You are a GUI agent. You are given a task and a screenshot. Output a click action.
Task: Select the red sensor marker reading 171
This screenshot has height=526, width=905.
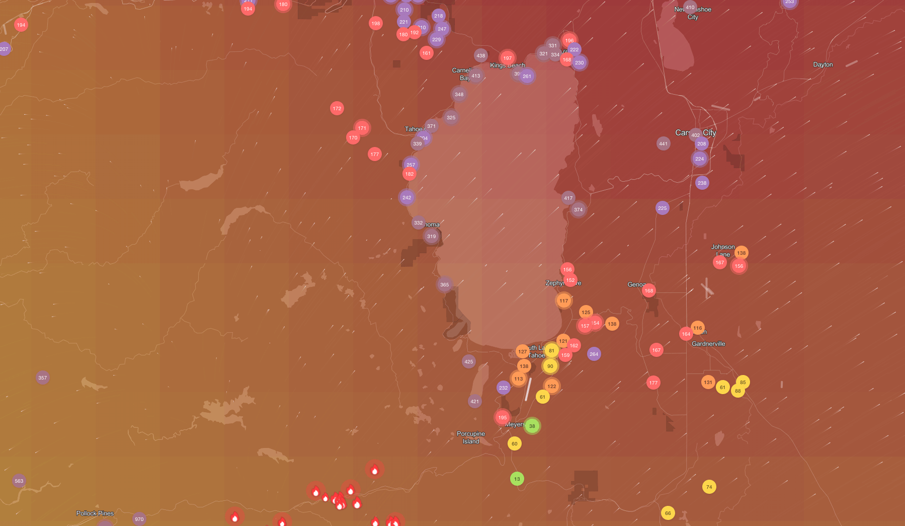(362, 128)
